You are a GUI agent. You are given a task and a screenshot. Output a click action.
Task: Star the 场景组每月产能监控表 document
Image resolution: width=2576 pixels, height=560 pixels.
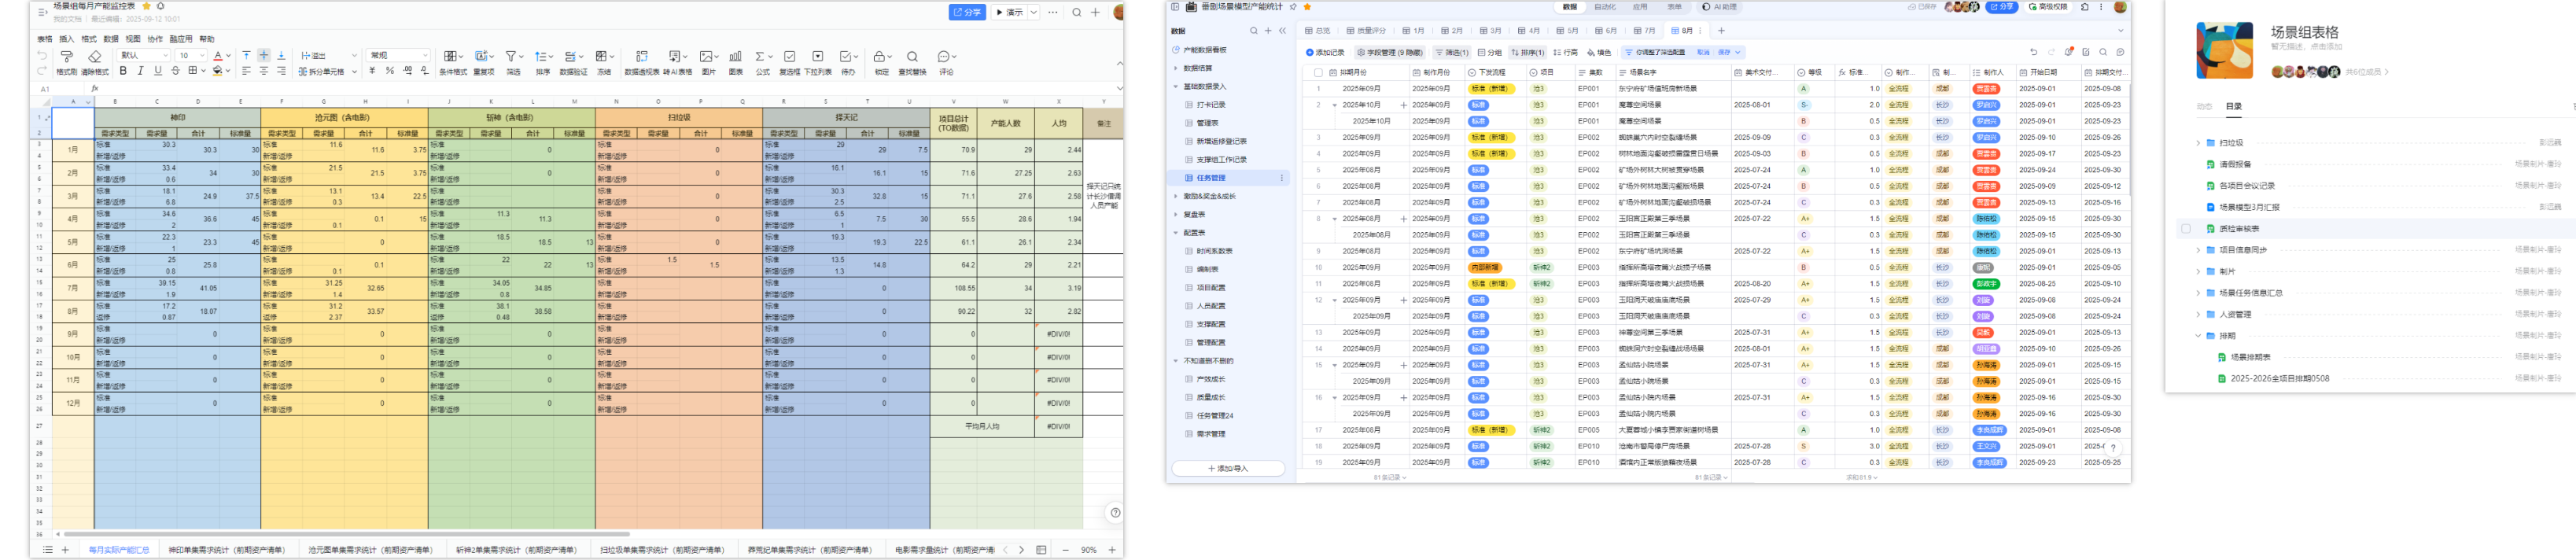[x=146, y=6]
